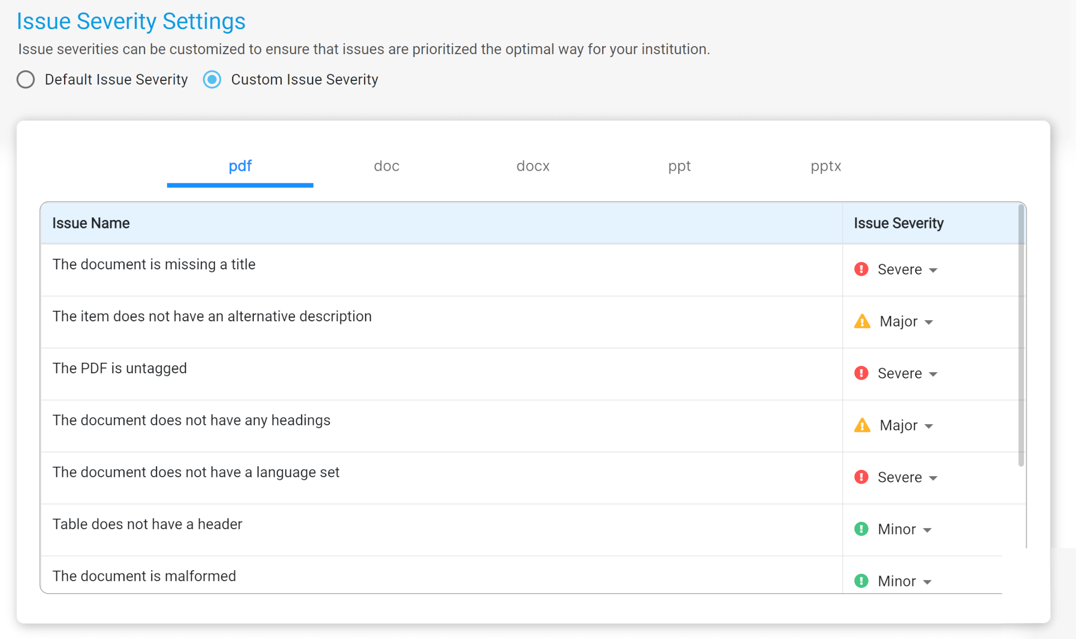
Task: Click the Issue Severity column header
Action: pos(898,223)
